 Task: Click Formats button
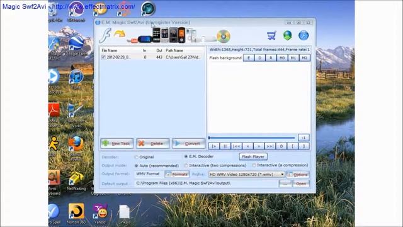click(177, 174)
